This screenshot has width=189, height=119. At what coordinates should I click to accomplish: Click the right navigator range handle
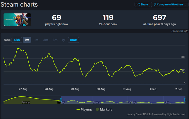pos(185,100)
